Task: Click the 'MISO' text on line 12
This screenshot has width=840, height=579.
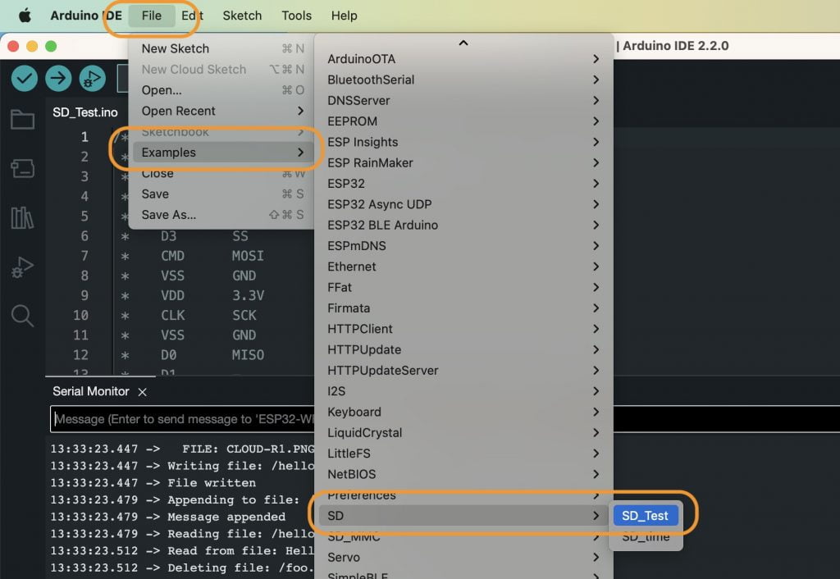Action: click(x=248, y=354)
